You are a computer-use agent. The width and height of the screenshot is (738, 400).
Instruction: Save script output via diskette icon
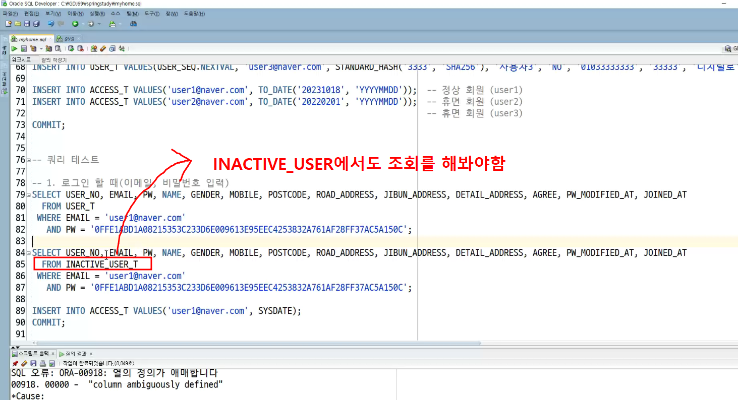(x=33, y=363)
